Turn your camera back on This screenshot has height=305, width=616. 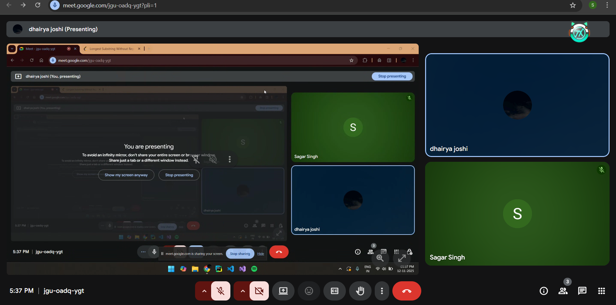pyautogui.click(x=259, y=291)
